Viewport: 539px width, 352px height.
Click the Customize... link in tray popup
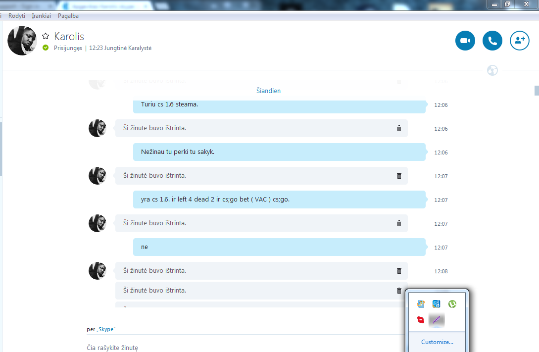point(437,342)
